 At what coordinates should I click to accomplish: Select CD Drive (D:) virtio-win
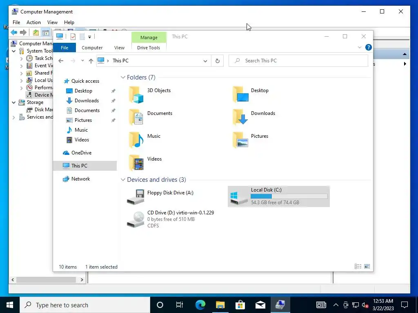pos(170,219)
